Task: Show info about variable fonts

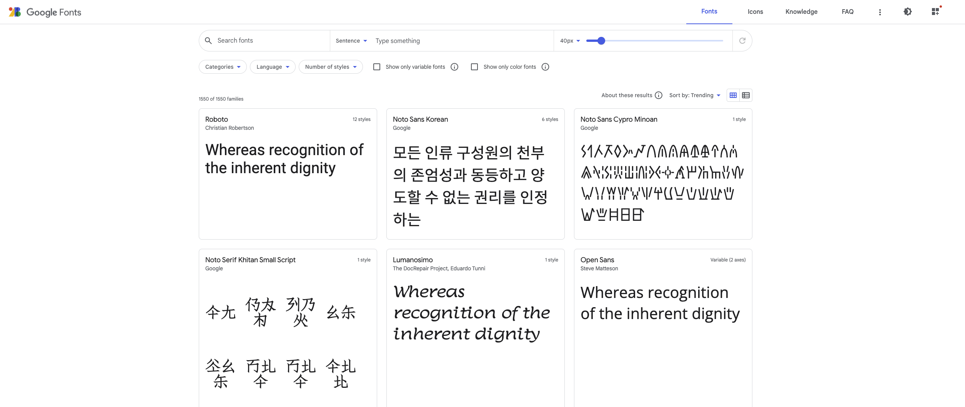Action: tap(454, 67)
